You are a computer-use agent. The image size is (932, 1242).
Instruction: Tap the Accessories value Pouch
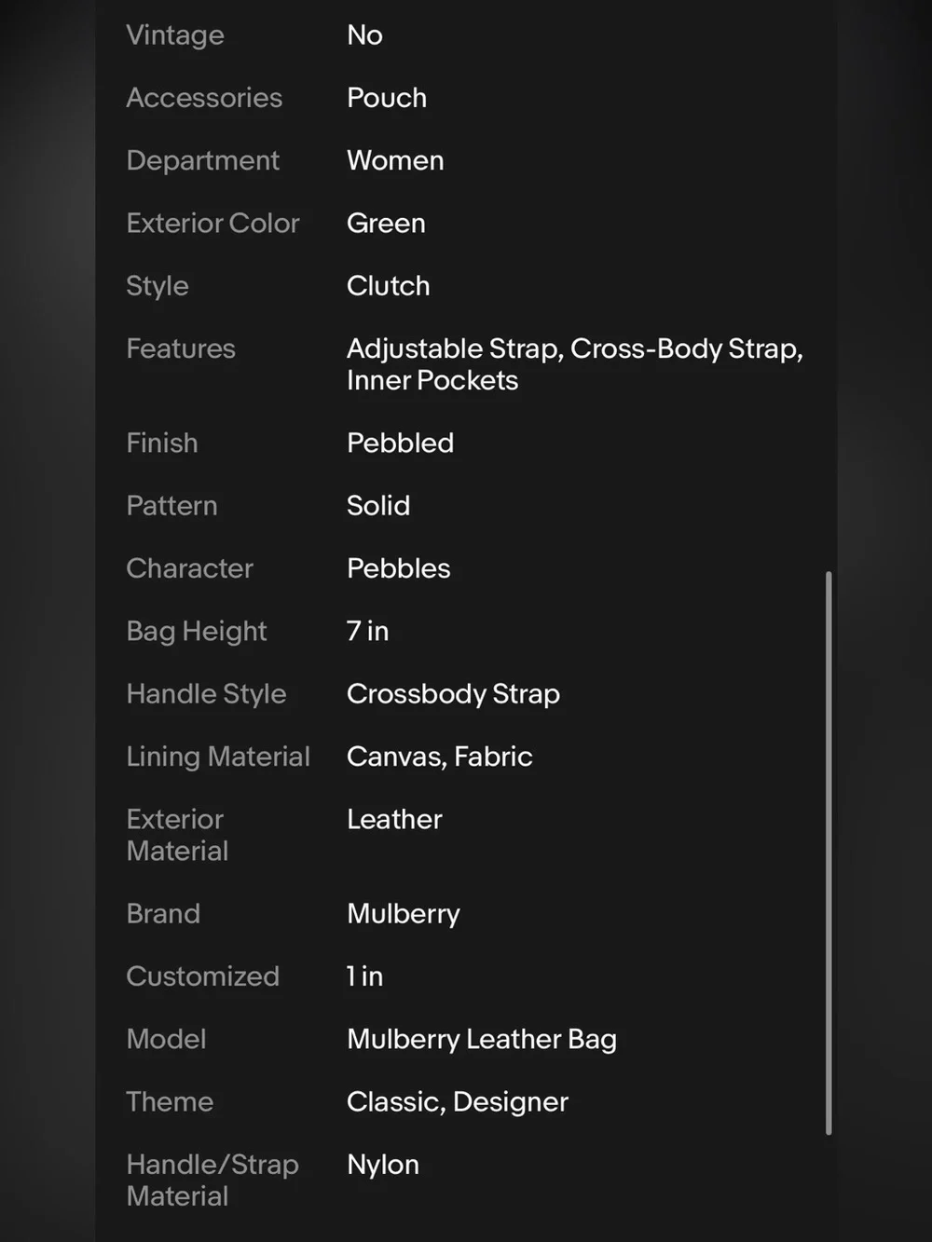[387, 98]
